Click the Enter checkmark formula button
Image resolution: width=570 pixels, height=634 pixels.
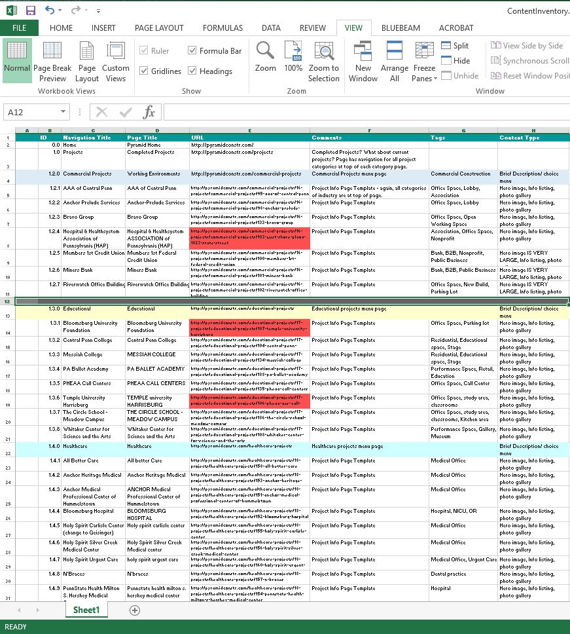tap(126, 112)
